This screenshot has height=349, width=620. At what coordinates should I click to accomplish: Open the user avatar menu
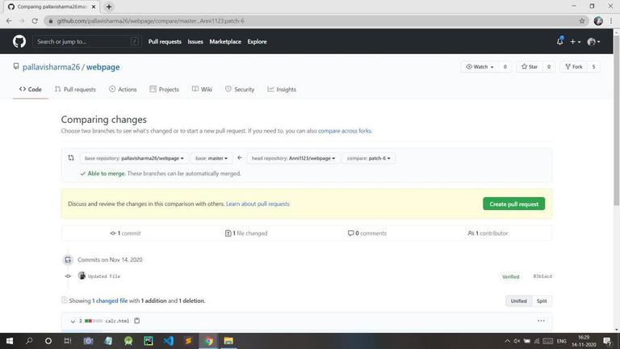593,41
